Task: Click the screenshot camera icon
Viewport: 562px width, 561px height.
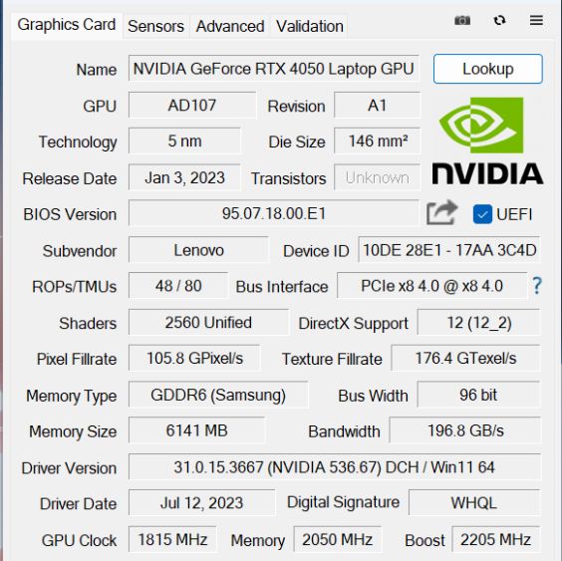Action: 462,21
